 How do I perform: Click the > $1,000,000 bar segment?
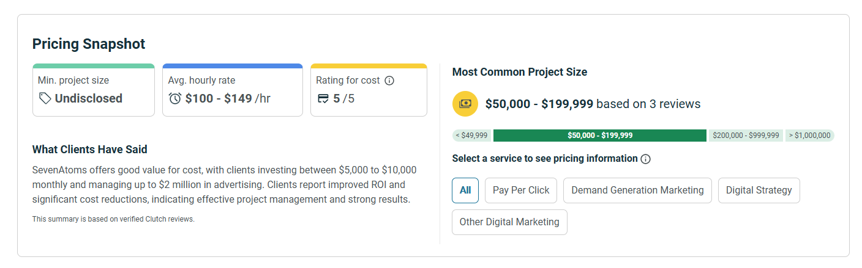click(809, 136)
